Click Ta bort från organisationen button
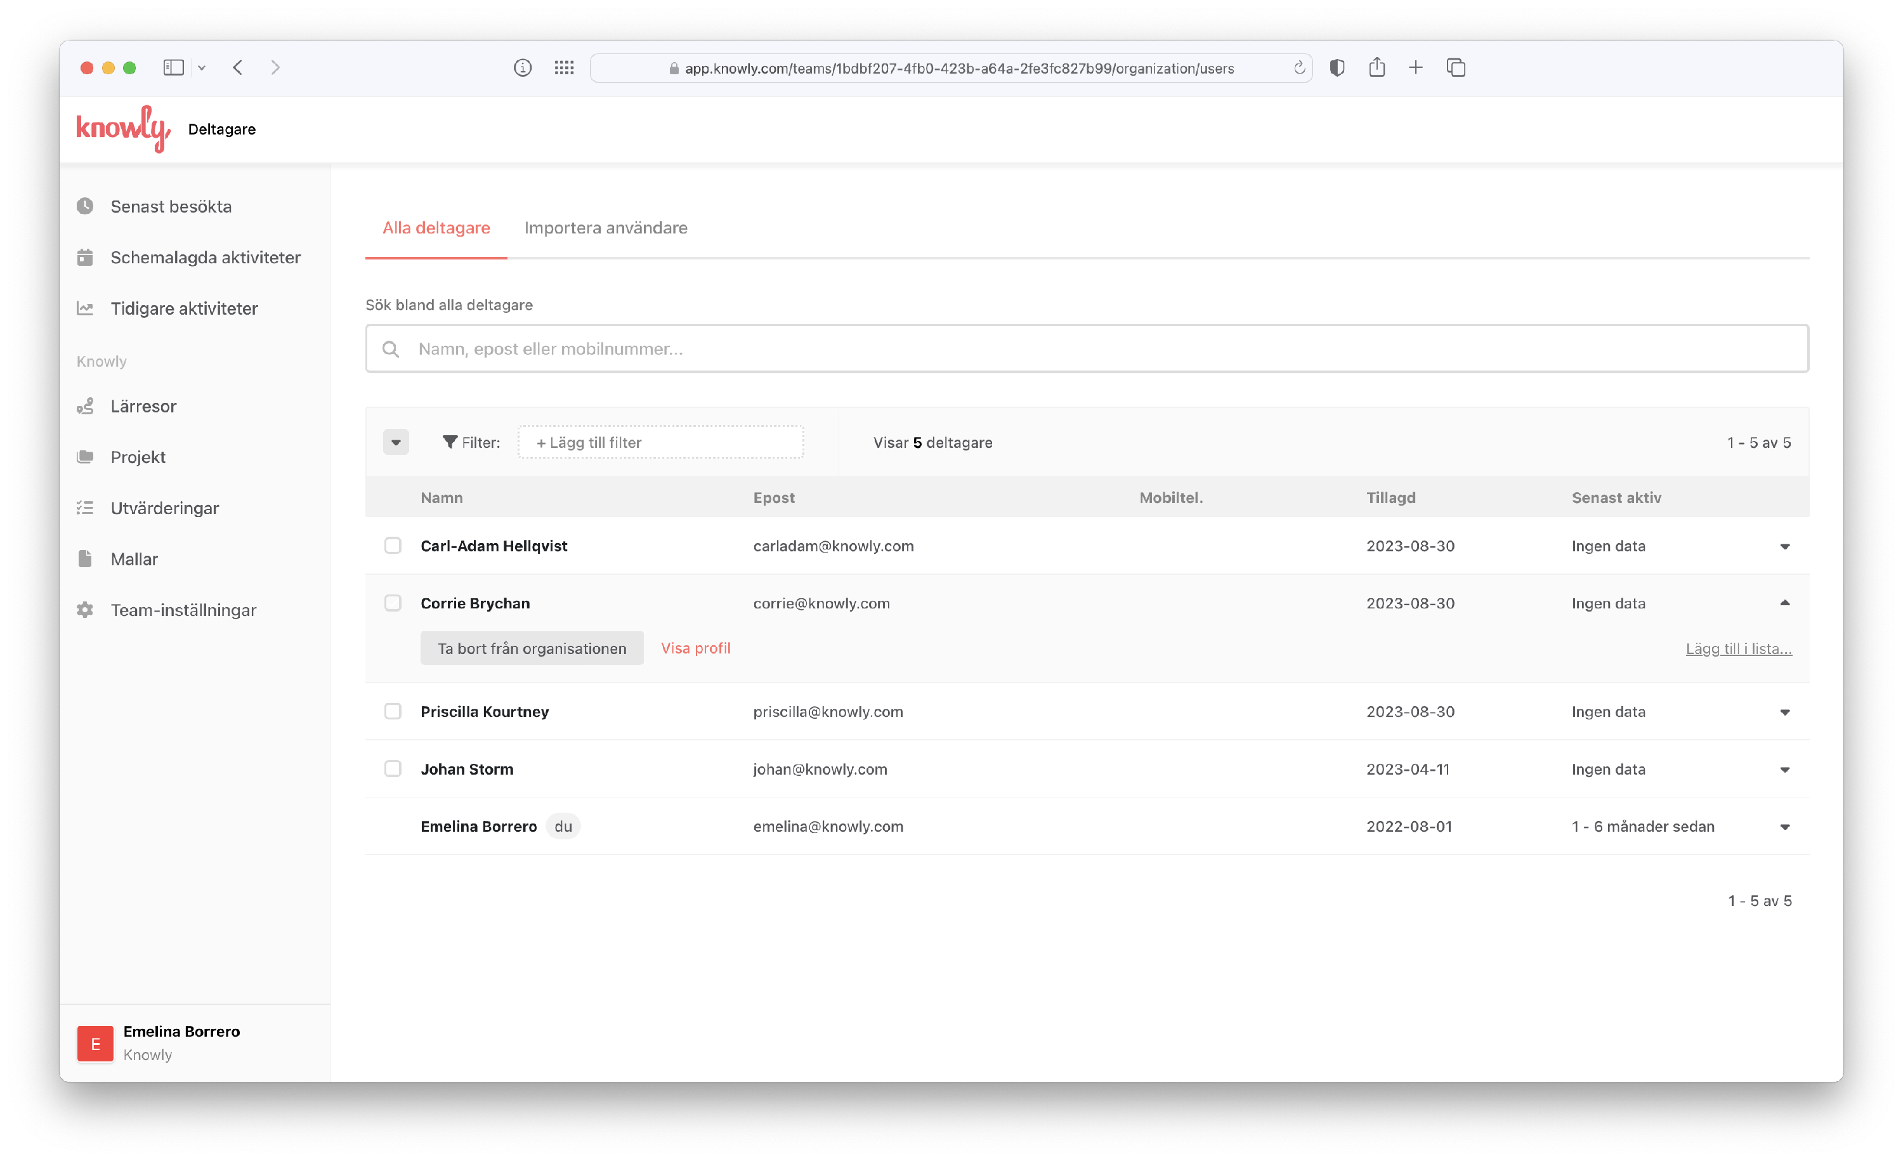 [532, 648]
